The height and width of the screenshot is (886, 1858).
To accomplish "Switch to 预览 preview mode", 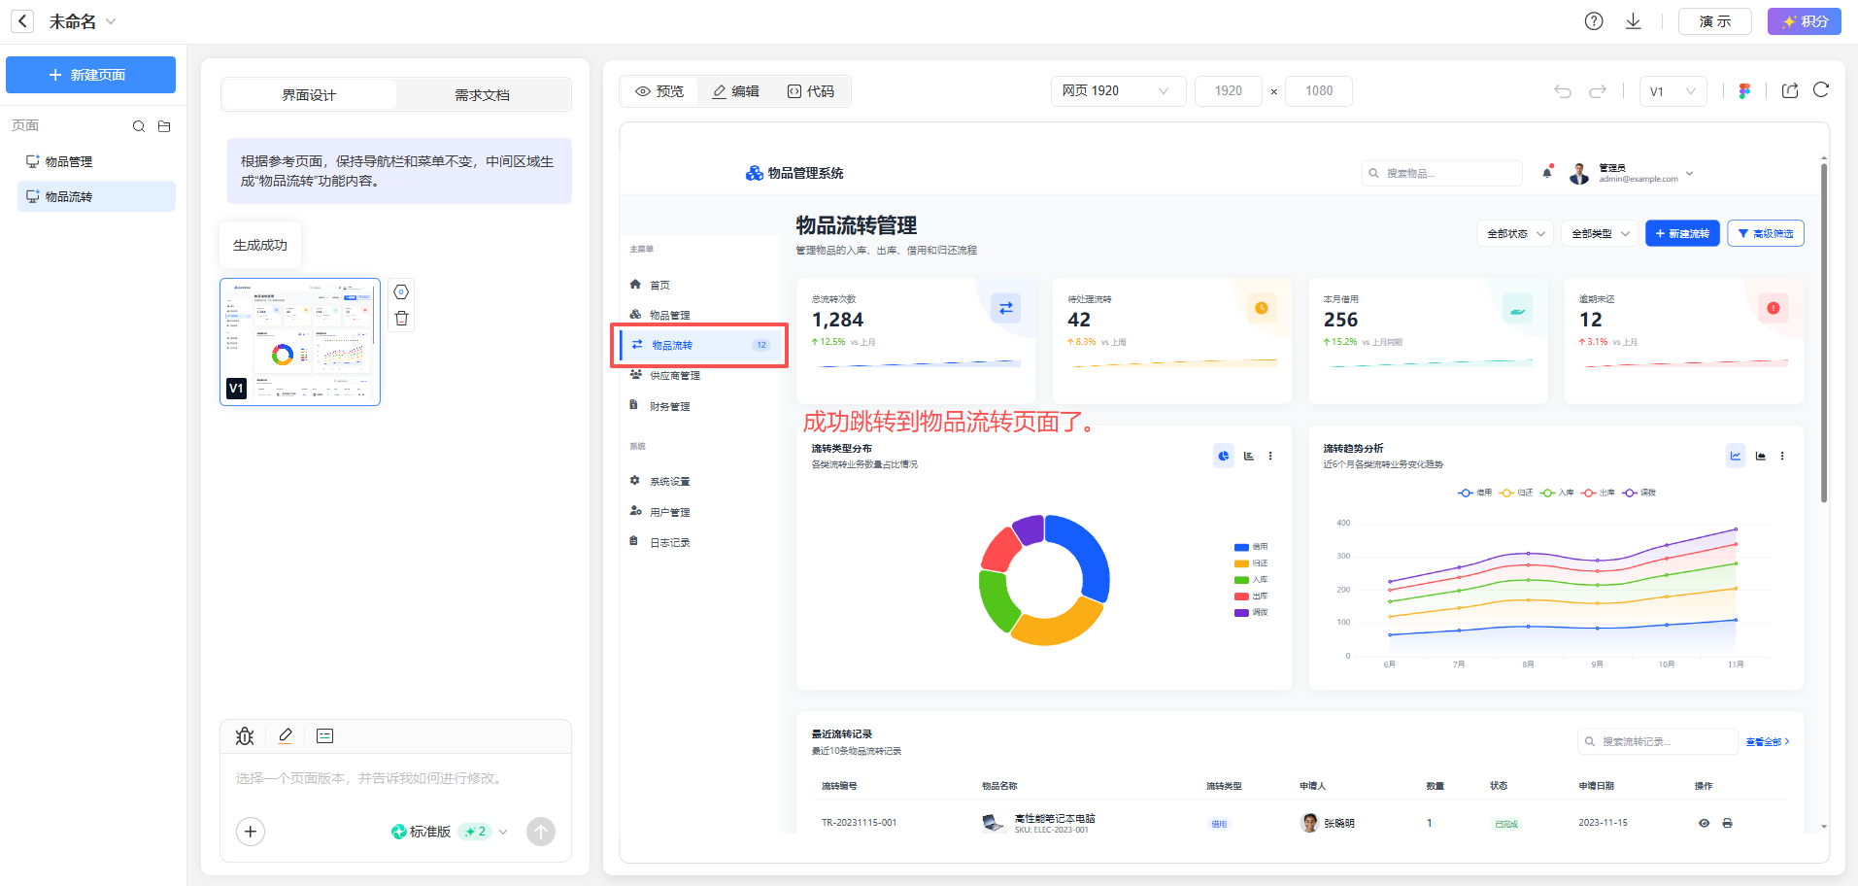I will coord(659,91).
